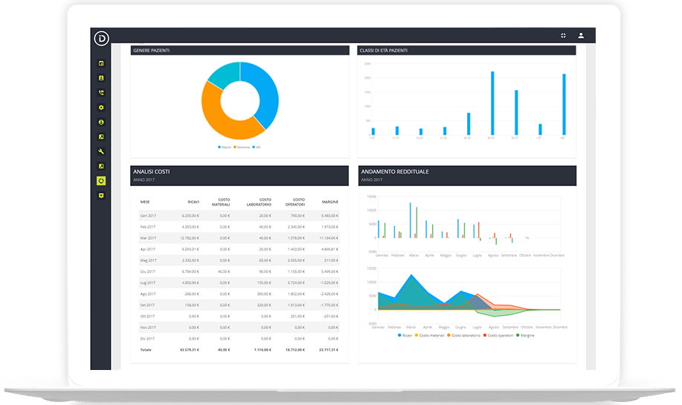
Task: Open the user profile icon in top bar
Action: point(581,36)
